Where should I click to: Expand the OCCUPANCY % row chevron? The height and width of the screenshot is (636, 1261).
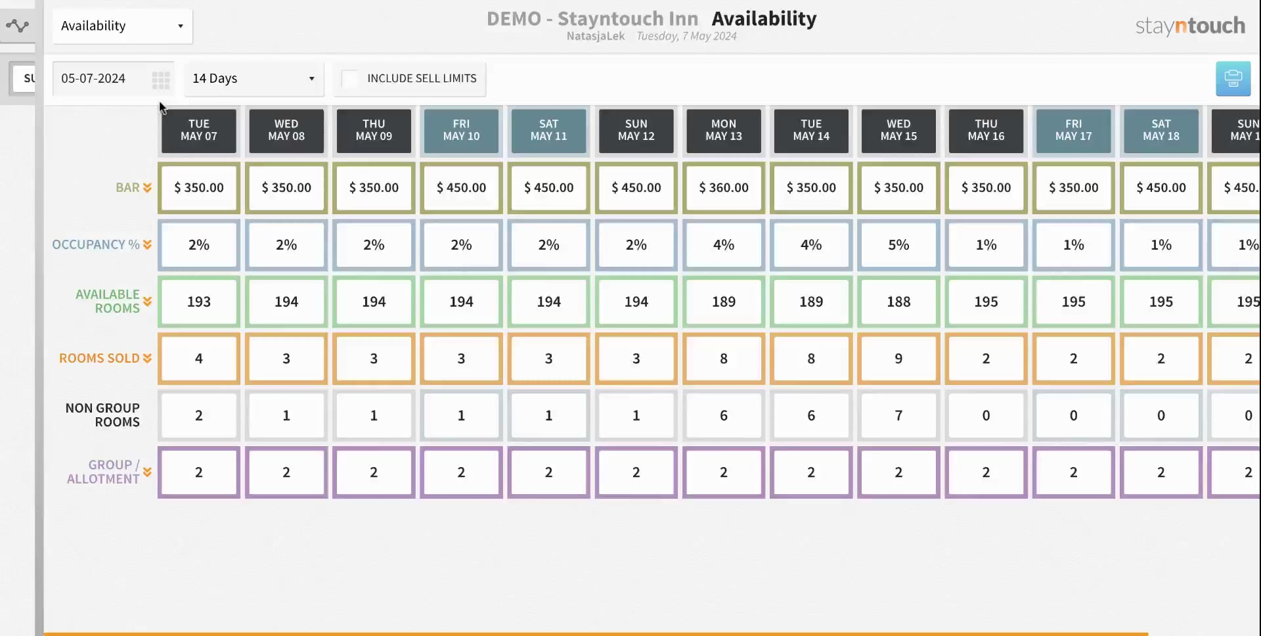point(147,244)
